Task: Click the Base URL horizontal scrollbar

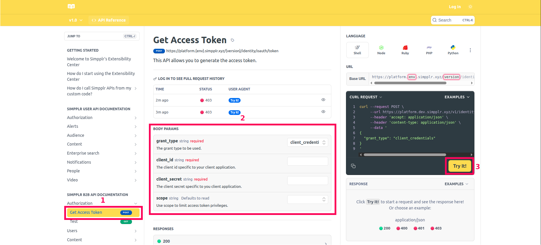Action: point(410,83)
